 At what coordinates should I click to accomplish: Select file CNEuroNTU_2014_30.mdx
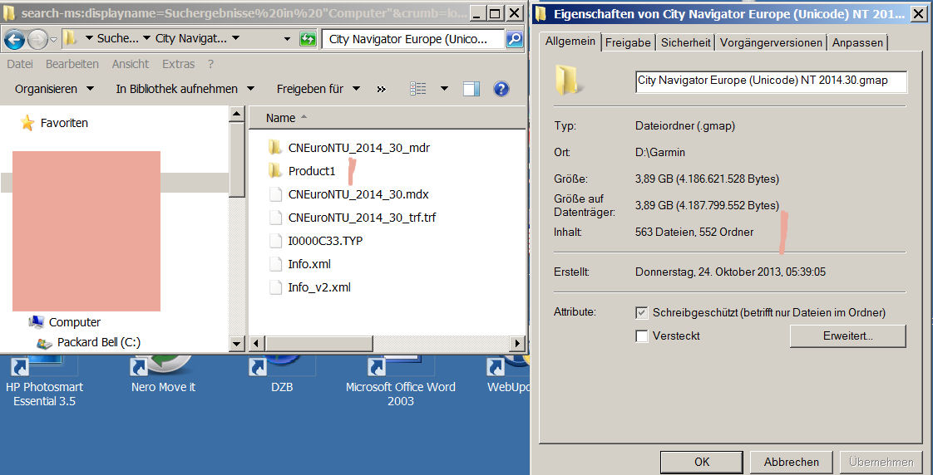click(358, 194)
